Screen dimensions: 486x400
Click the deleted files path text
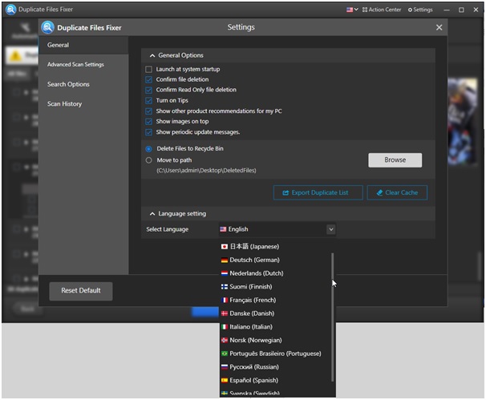[x=206, y=171]
